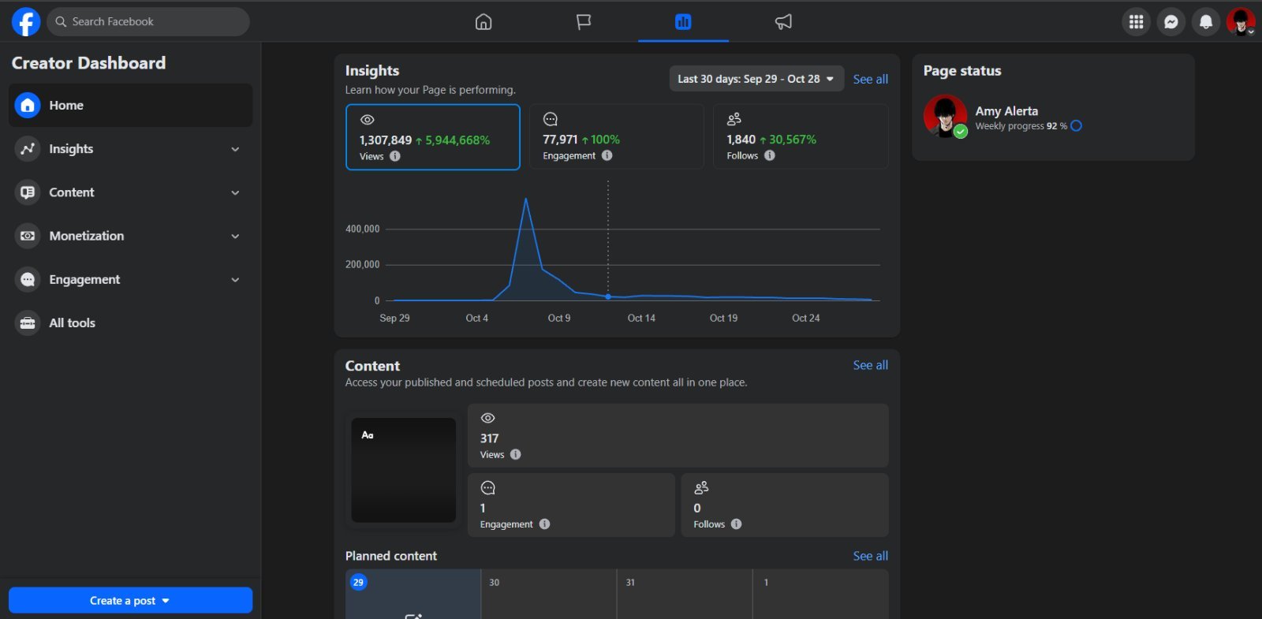
Task: Expand the Content sidebar chevron
Action: [235, 192]
